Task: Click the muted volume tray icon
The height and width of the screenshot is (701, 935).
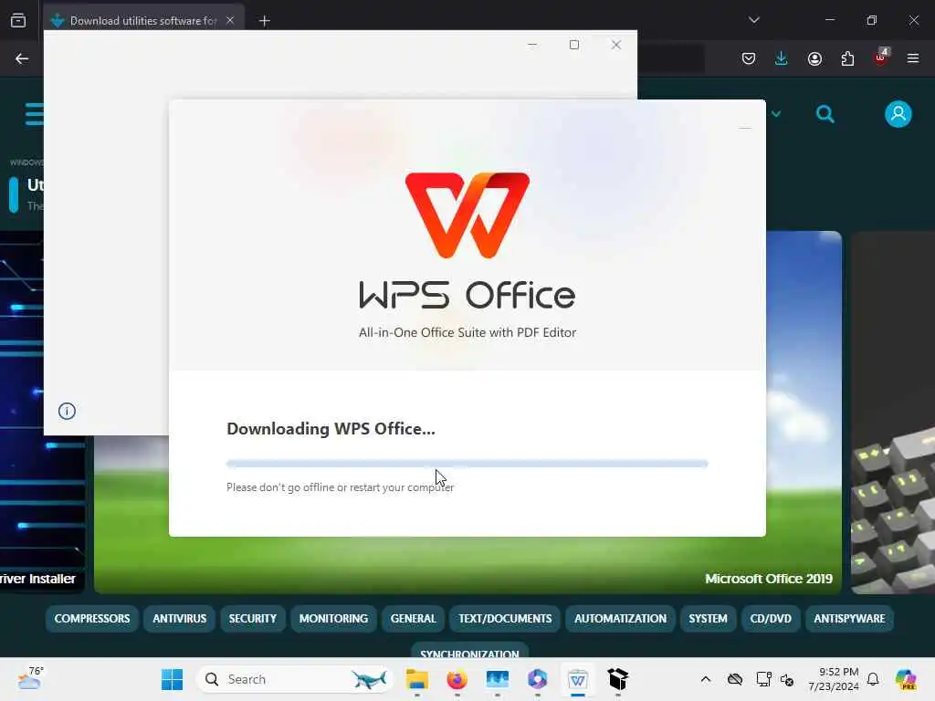Action: point(787,679)
